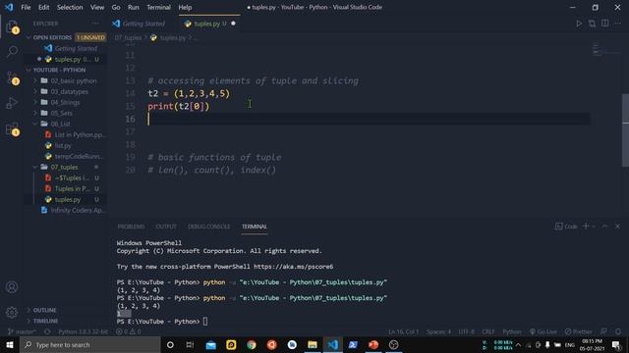Open terminal launch profile dropdown arrow
Image resolution: width=629 pixels, height=353 pixels.
594,227
